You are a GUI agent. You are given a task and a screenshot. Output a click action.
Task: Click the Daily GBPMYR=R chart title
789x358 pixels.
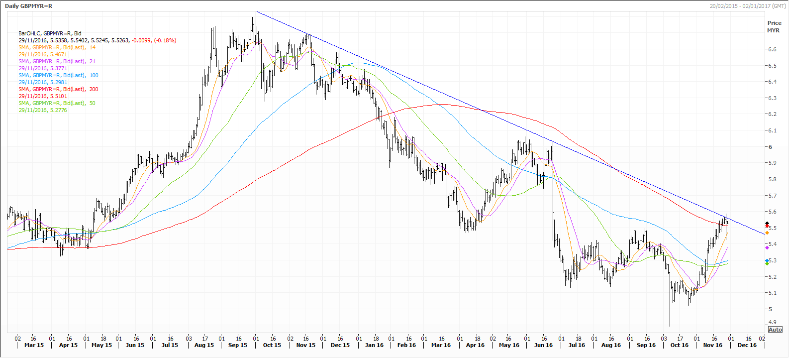click(x=28, y=6)
